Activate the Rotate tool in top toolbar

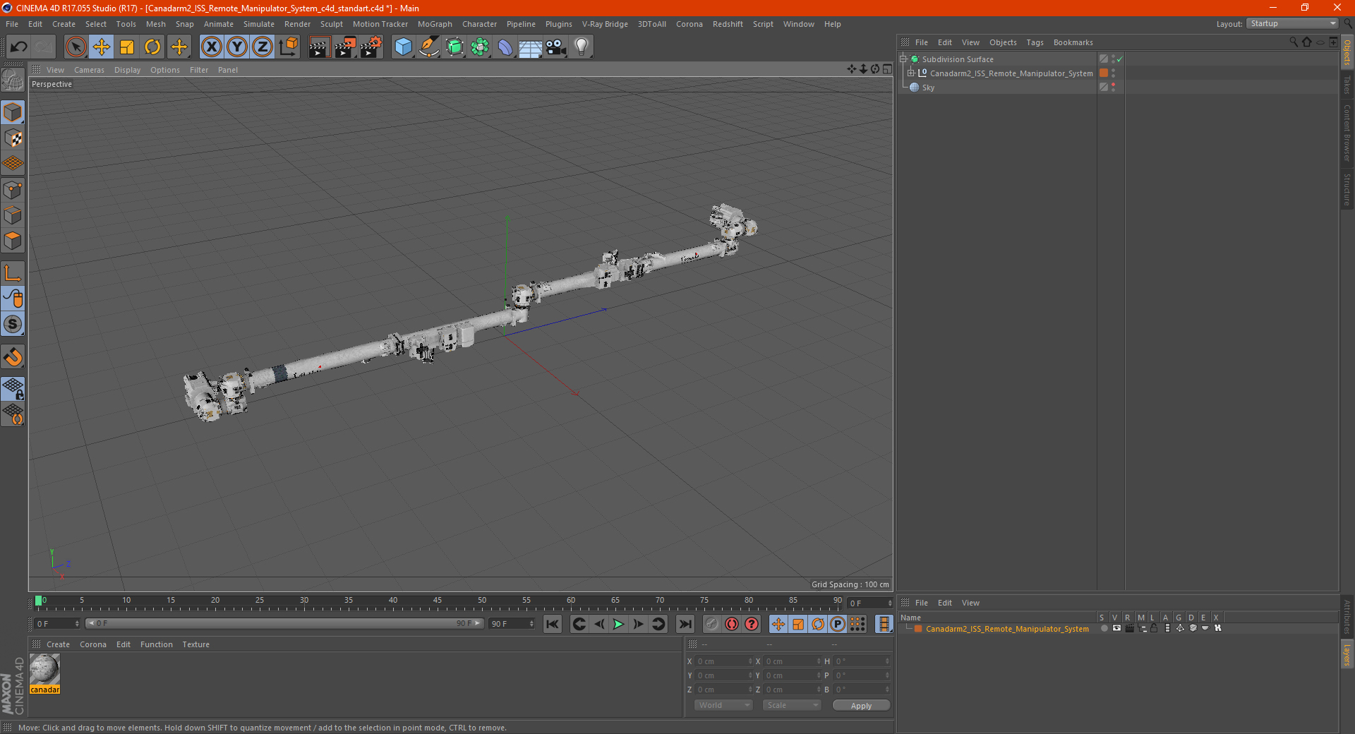(x=152, y=47)
